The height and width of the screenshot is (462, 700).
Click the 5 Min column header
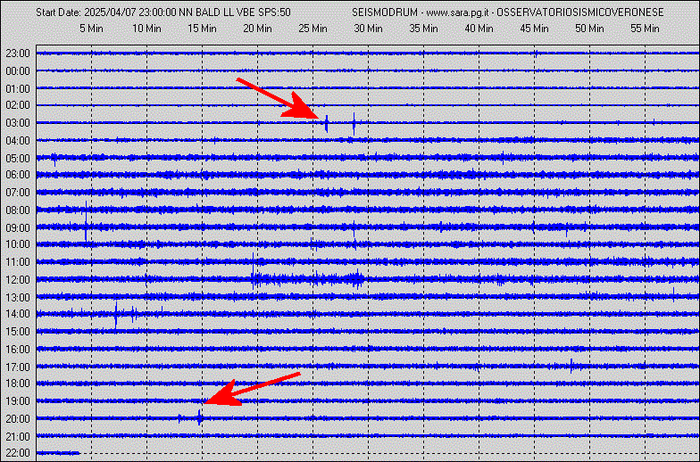tap(91, 29)
